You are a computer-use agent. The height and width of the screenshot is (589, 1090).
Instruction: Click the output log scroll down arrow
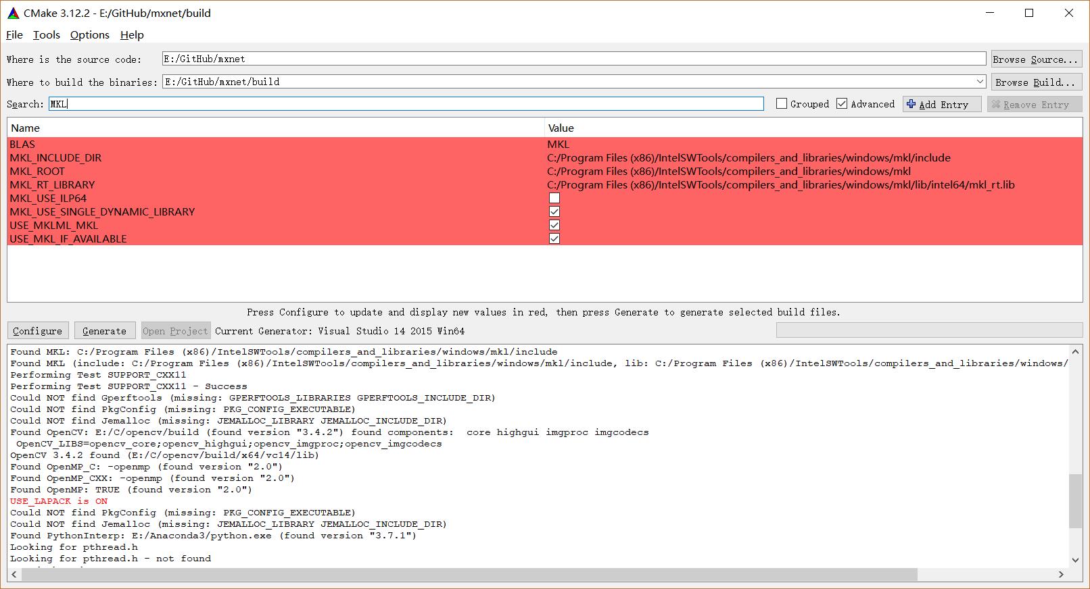1075,560
